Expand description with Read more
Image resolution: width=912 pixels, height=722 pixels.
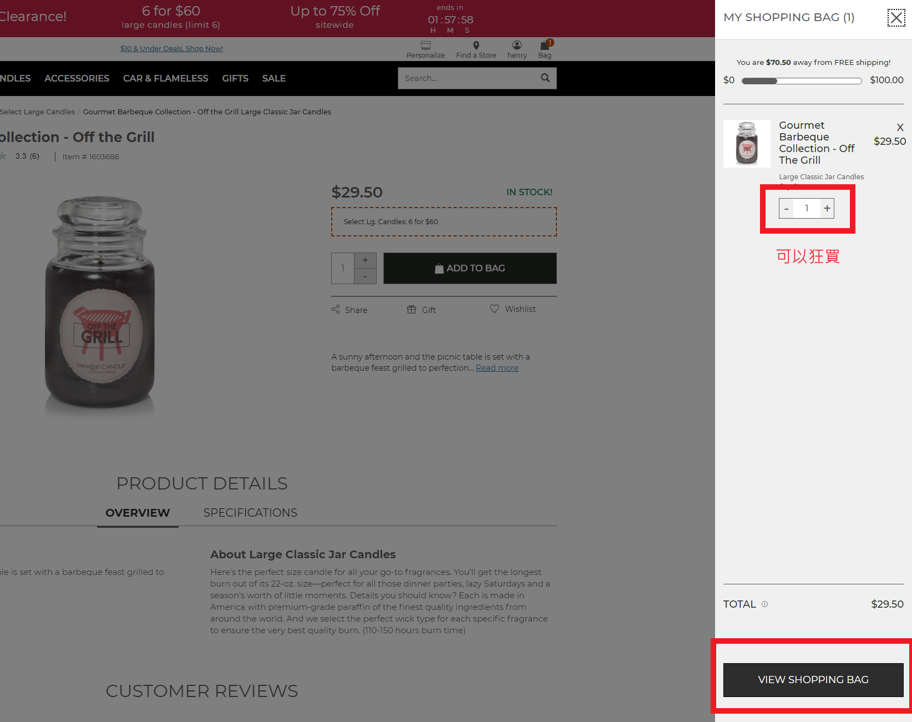[497, 368]
